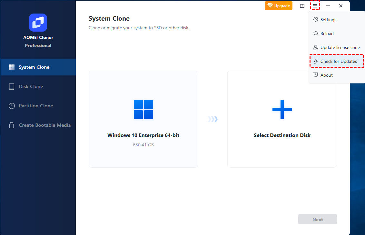Click the Disk Clone sidebar icon

pos(12,87)
